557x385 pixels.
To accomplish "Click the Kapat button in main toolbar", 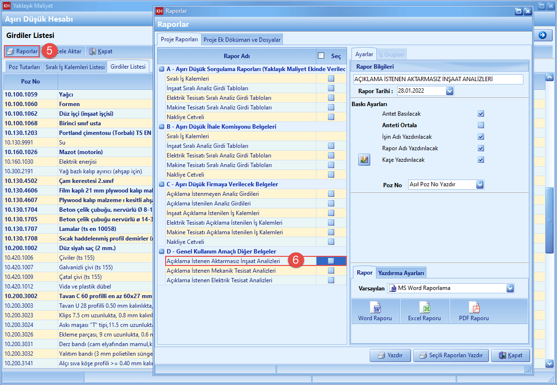I will (101, 51).
